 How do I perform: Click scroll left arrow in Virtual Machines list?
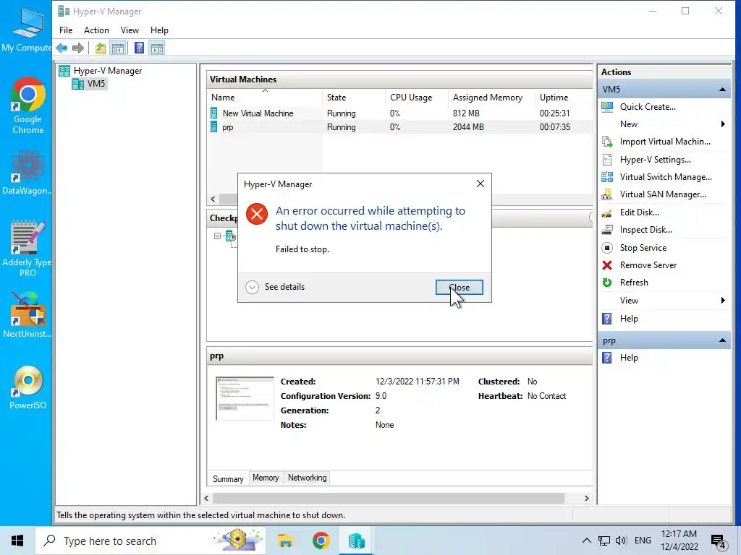pos(213,199)
